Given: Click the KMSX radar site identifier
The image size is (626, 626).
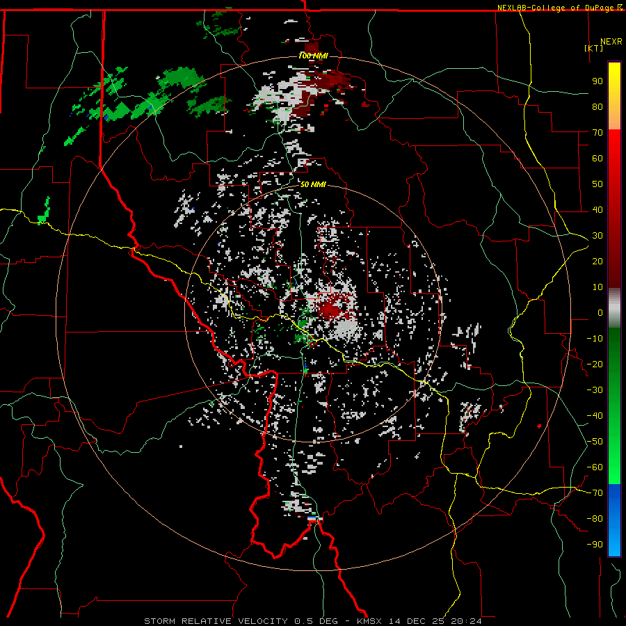Looking at the screenshot, I should point(369,621).
